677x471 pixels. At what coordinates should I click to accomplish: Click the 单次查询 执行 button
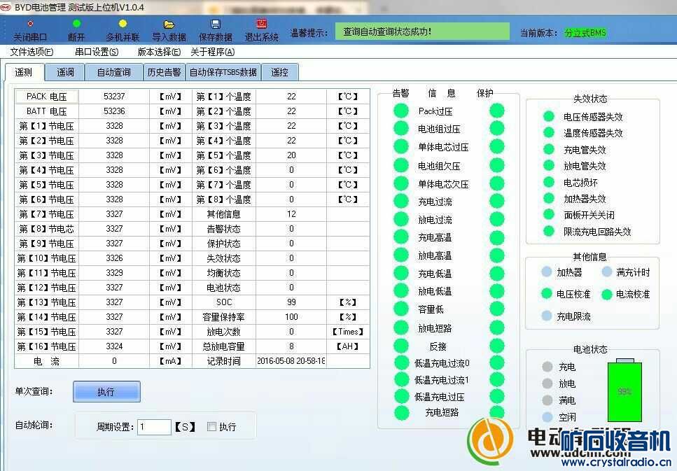(x=106, y=391)
